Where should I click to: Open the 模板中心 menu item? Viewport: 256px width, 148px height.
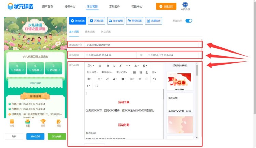click(x=70, y=6)
